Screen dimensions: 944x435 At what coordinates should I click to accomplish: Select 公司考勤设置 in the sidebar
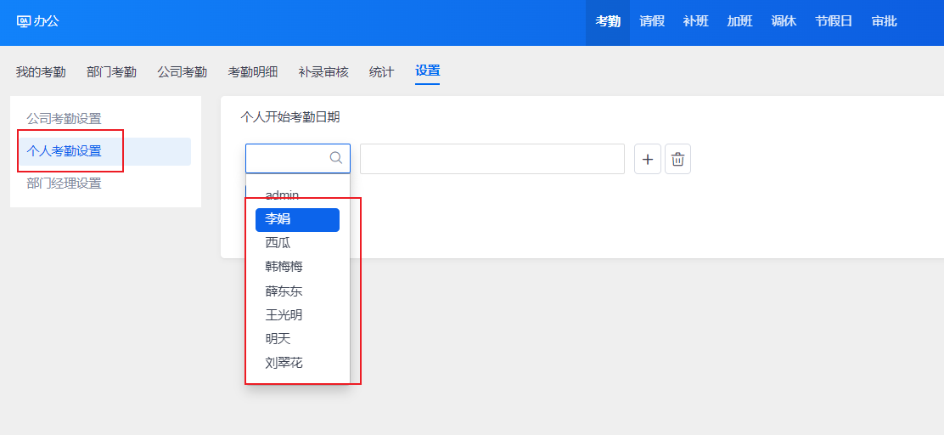(64, 119)
